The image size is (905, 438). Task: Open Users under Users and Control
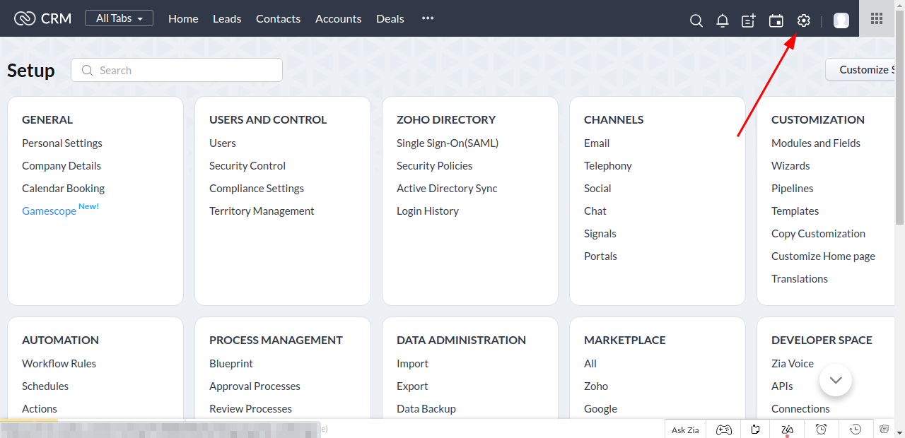point(223,143)
